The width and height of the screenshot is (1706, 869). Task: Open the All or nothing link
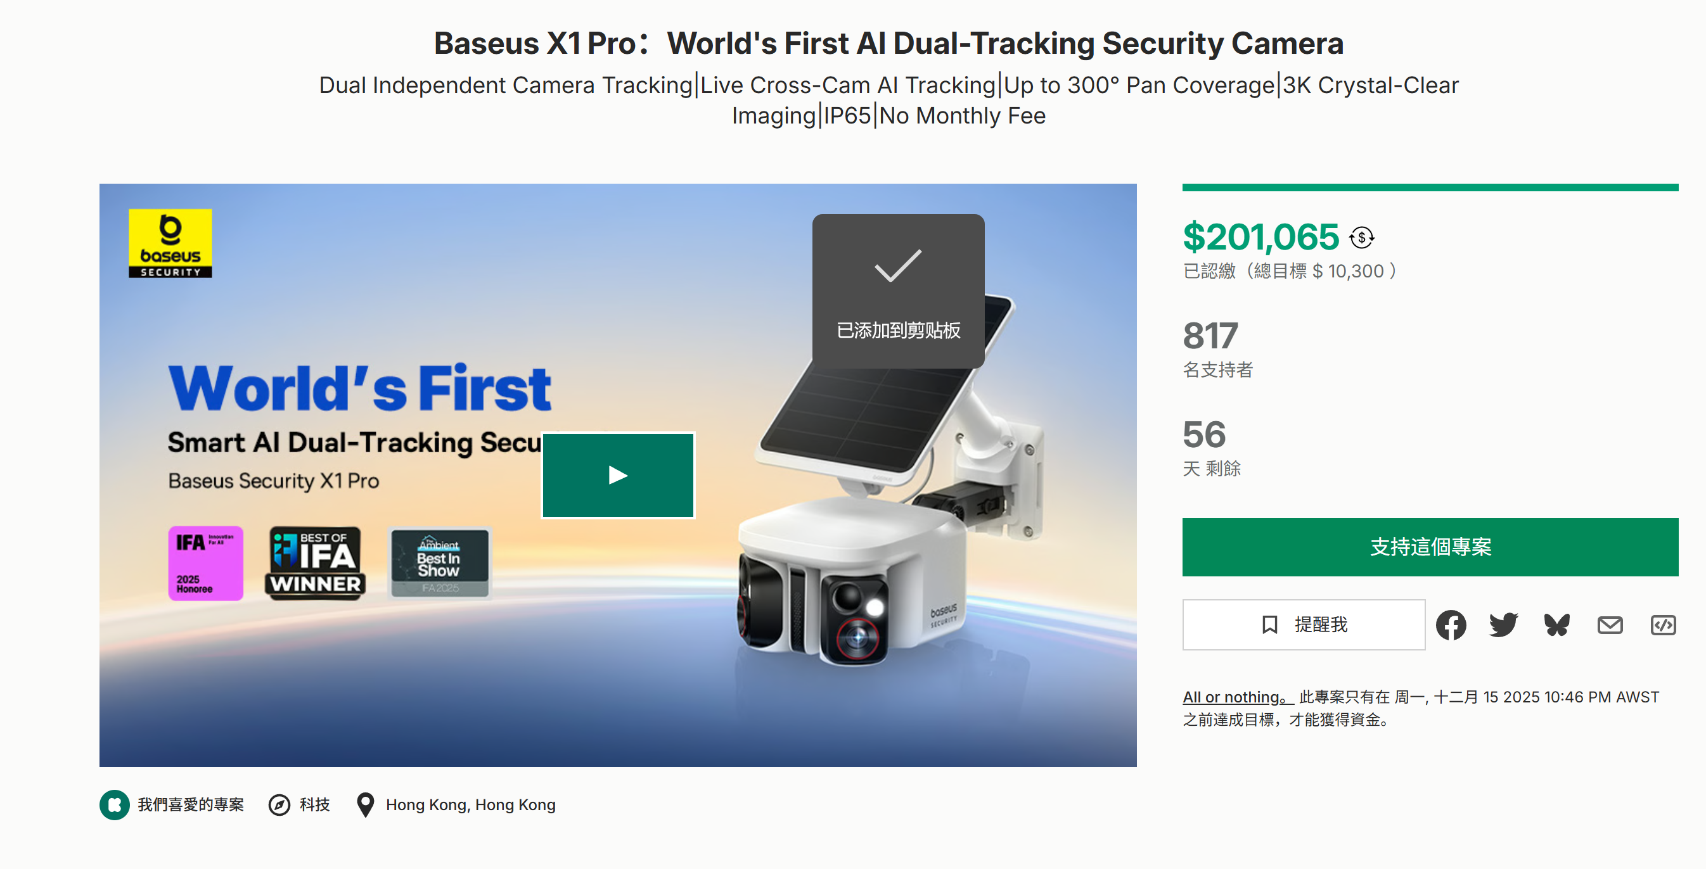coord(1233,697)
